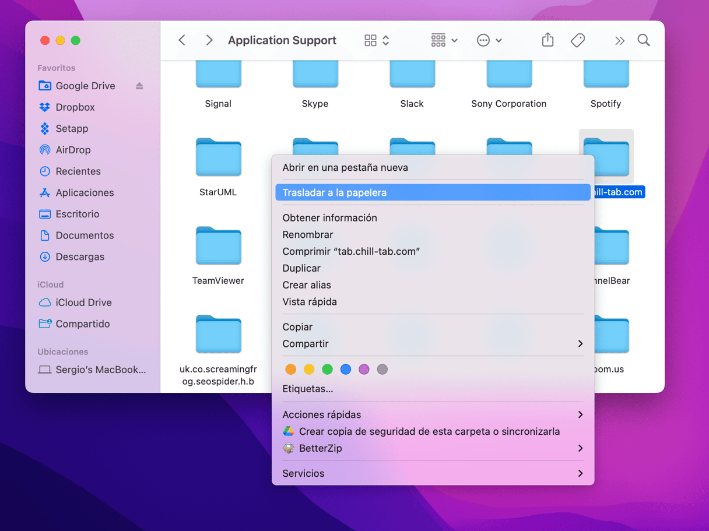Choose Crear alias in the context menu
709x531 pixels.
click(433, 285)
